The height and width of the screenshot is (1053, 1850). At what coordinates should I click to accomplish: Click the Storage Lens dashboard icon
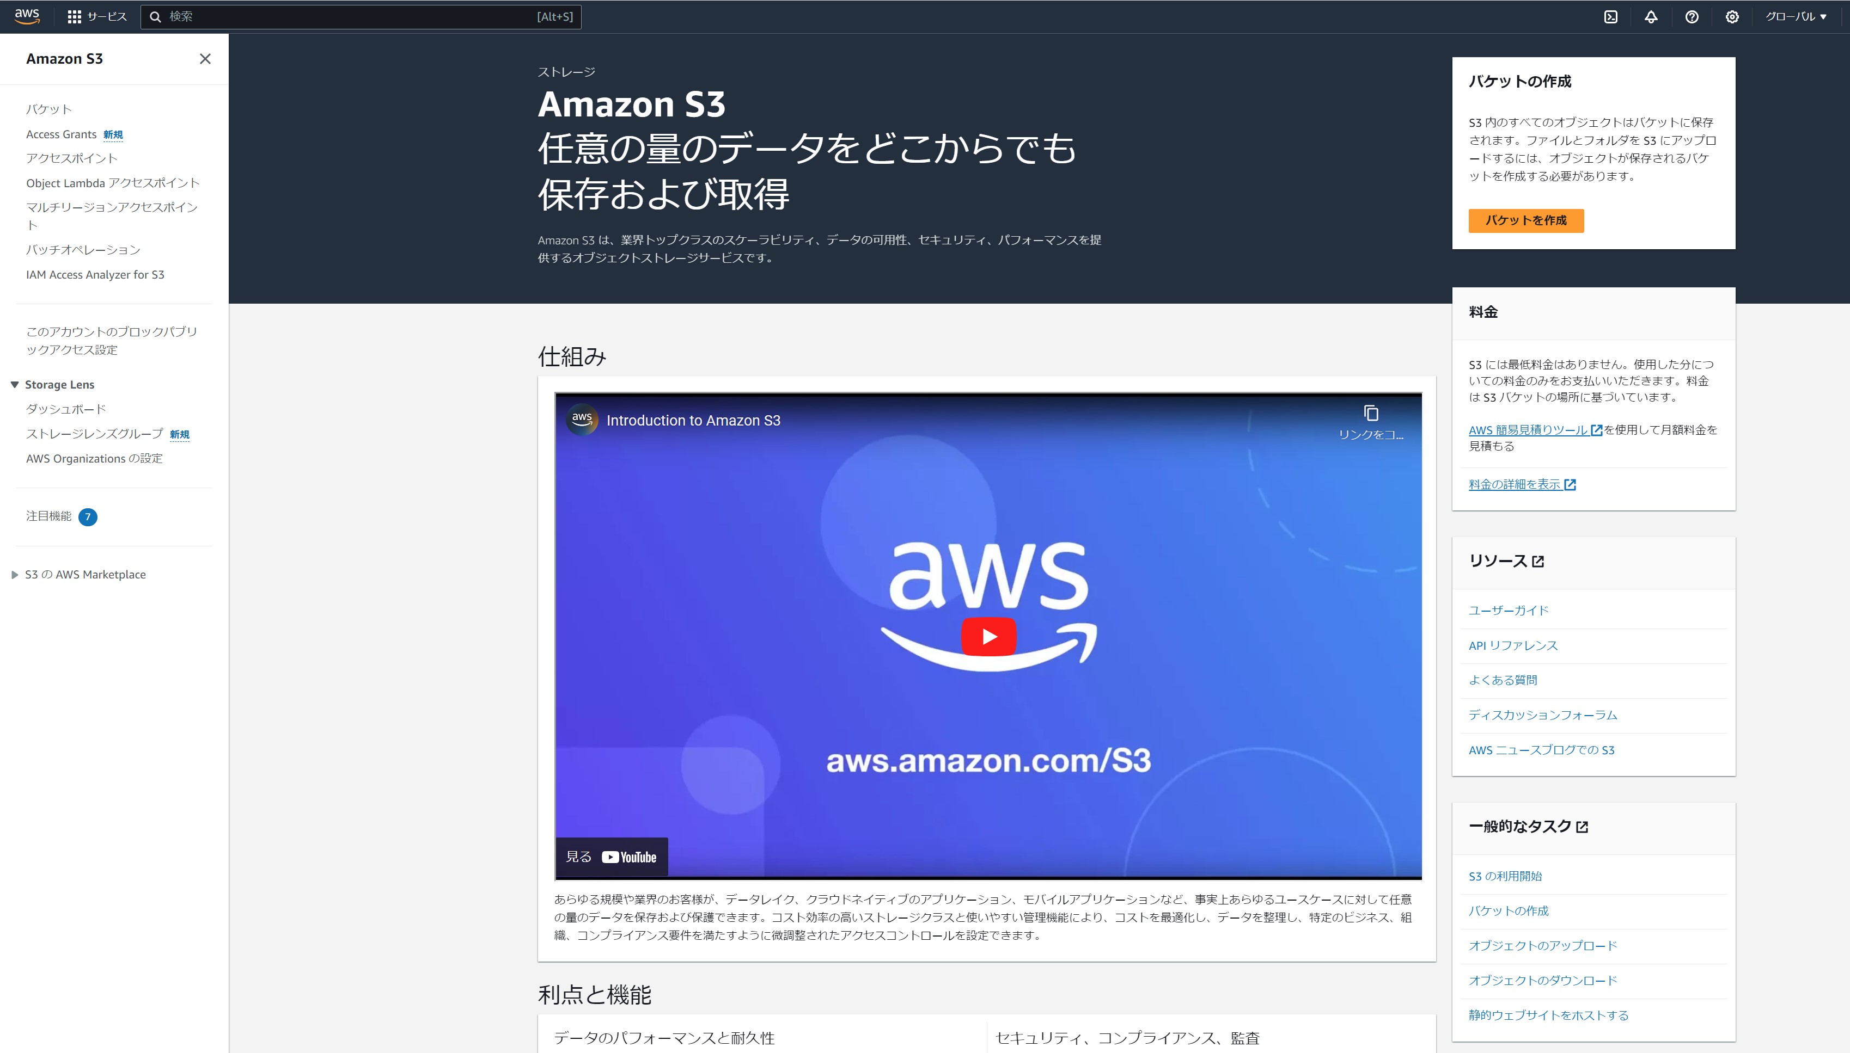(x=66, y=409)
